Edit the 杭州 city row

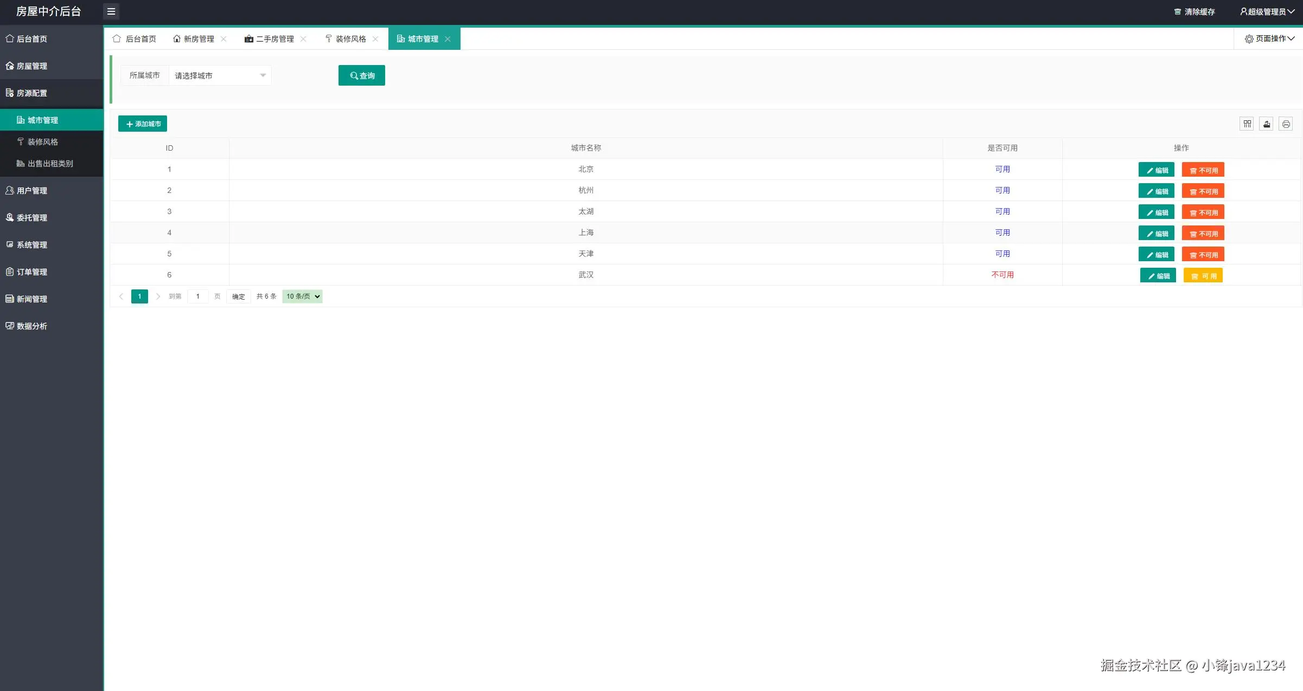click(x=1157, y=191)
